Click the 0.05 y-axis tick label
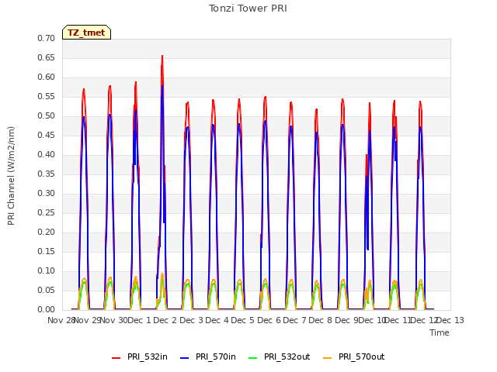The image size is (497, 372). click(47, 290)
